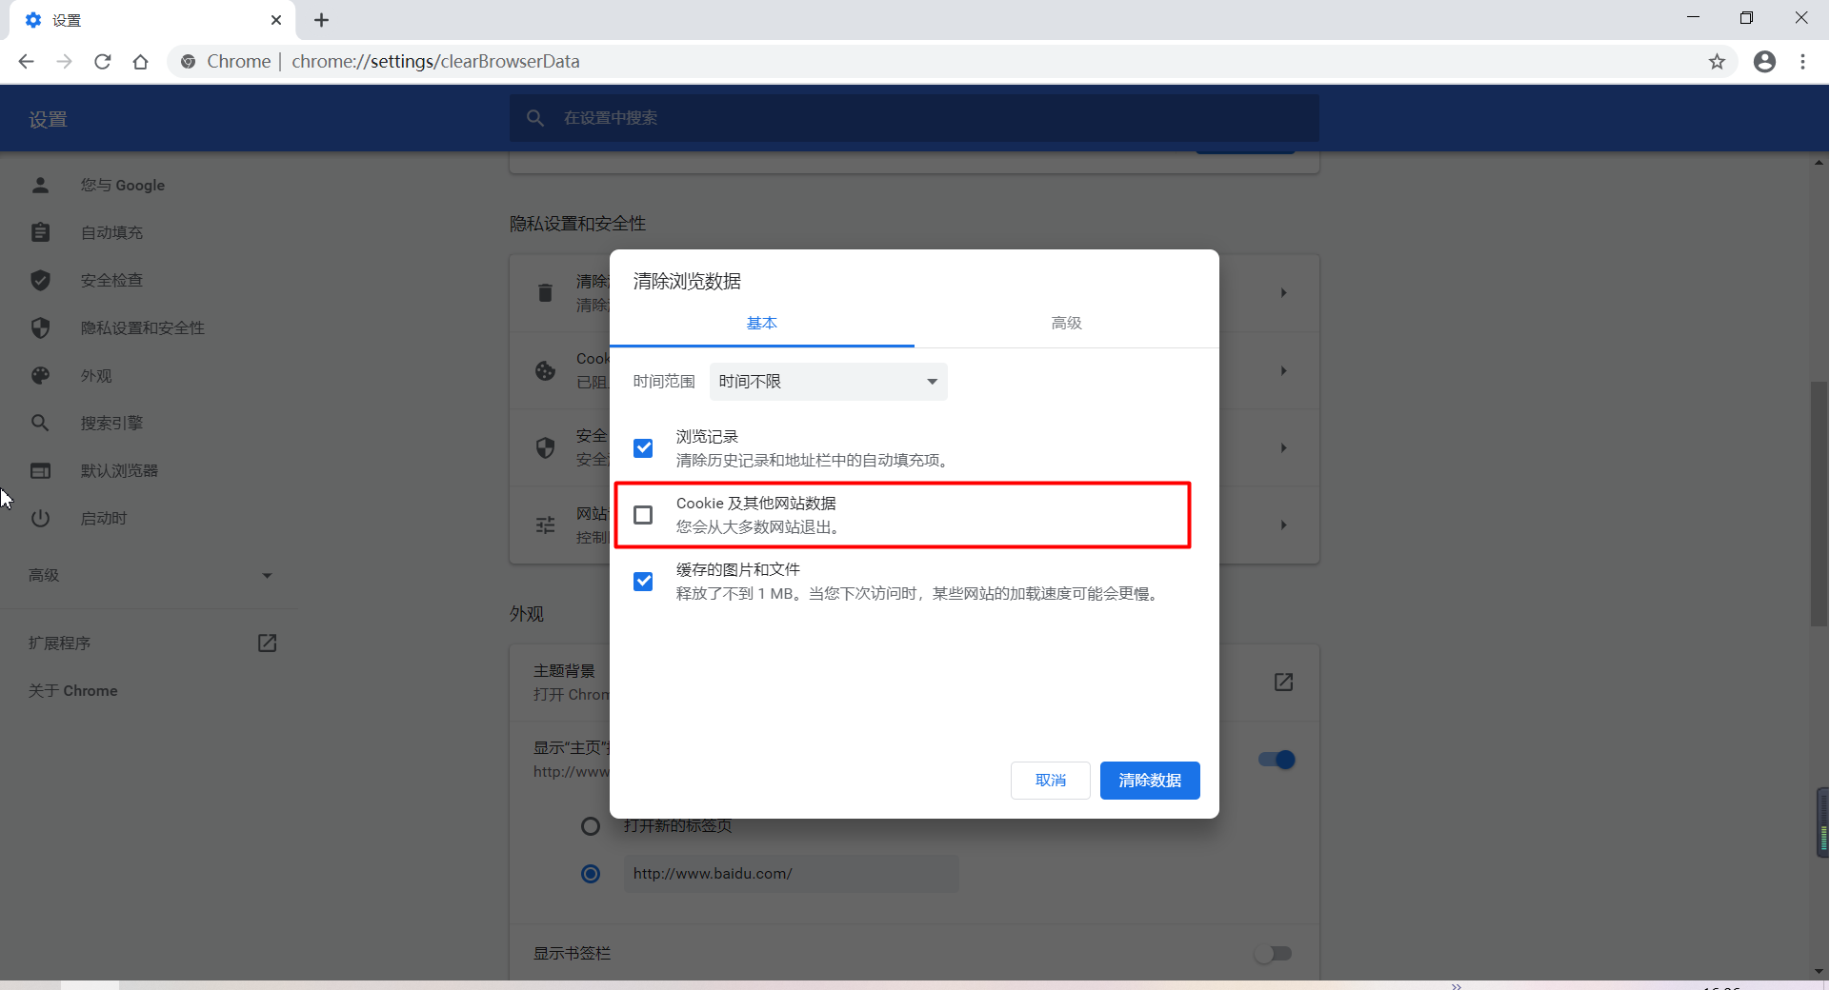Open the home page icon
1830x990 pixels.
pos(141,62)
